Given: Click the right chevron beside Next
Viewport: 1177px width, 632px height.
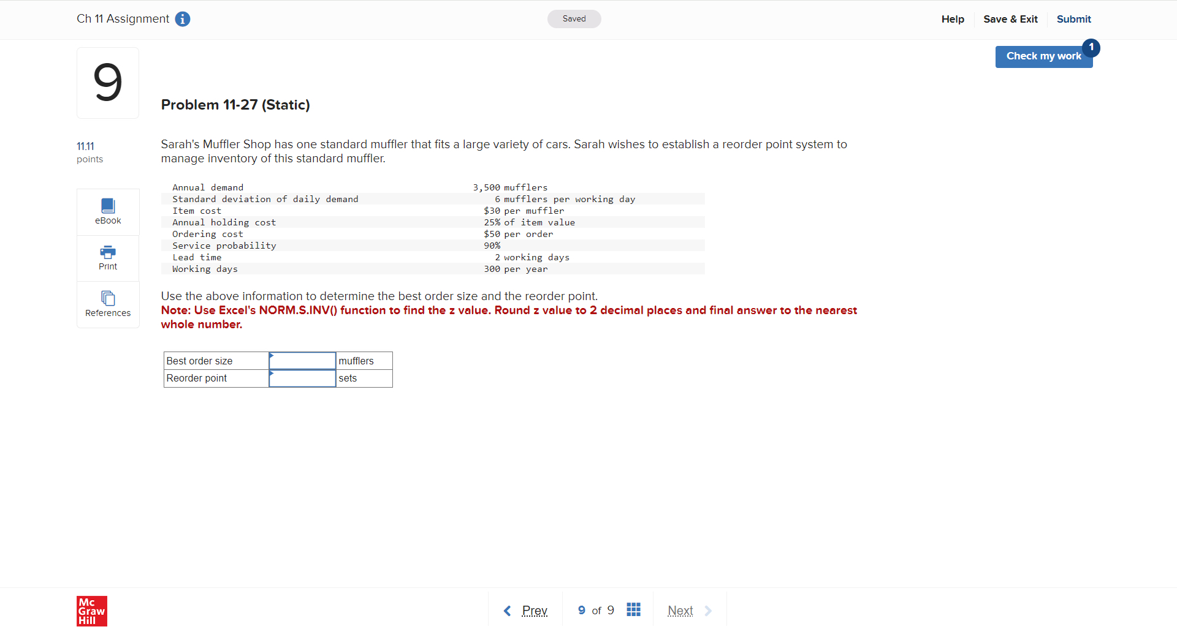Looking at the screenshot, I should pos(709,610).
